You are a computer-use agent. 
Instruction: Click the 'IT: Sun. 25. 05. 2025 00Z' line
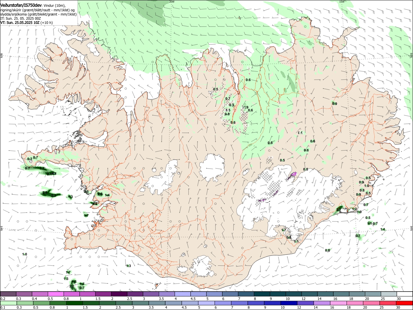click(20, 18)
